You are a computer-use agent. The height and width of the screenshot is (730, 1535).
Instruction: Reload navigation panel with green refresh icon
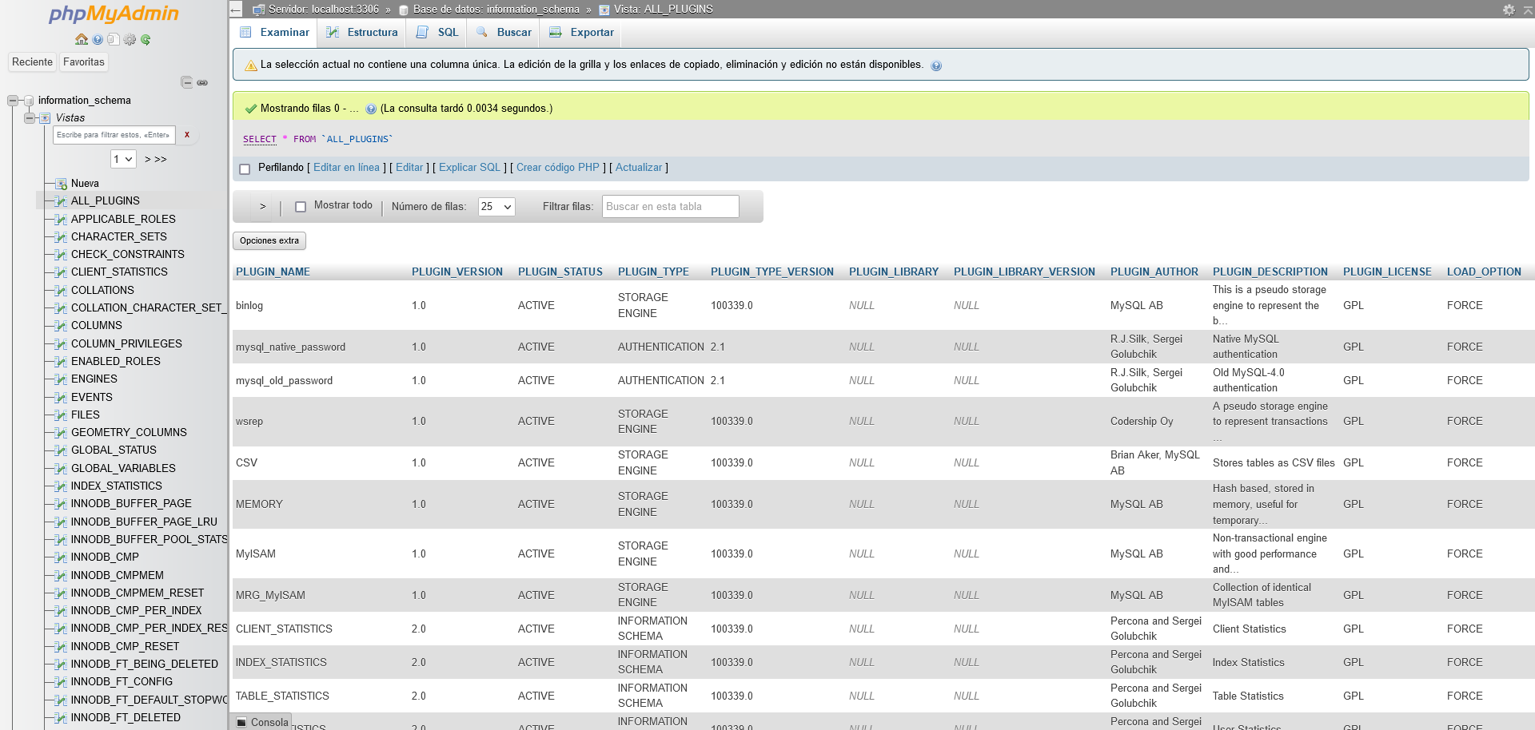[146, 39]
